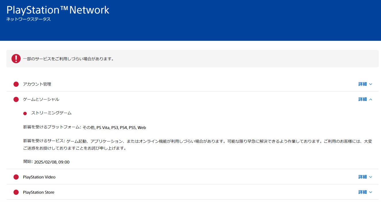Click the red exclamation alert icon
This screenshot has height=202, width=381.
16,59
